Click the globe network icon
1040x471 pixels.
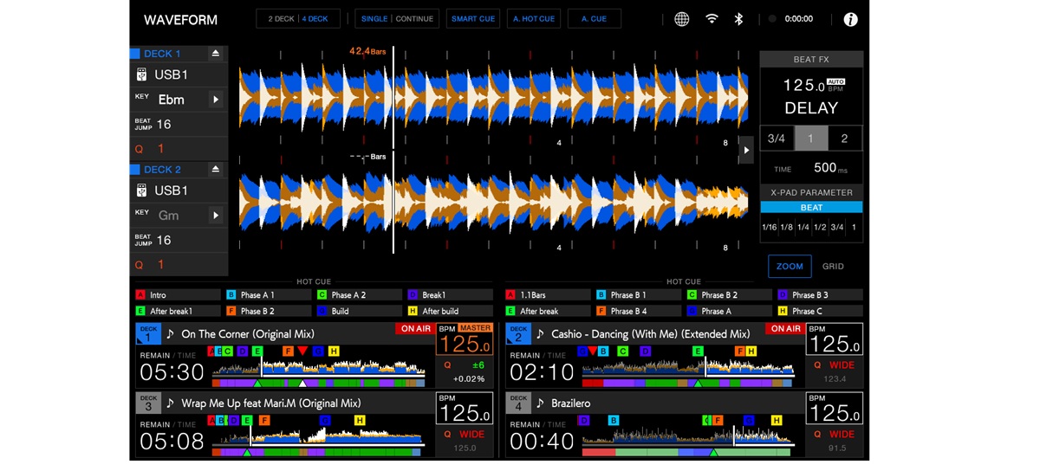[x=682, y=19]
